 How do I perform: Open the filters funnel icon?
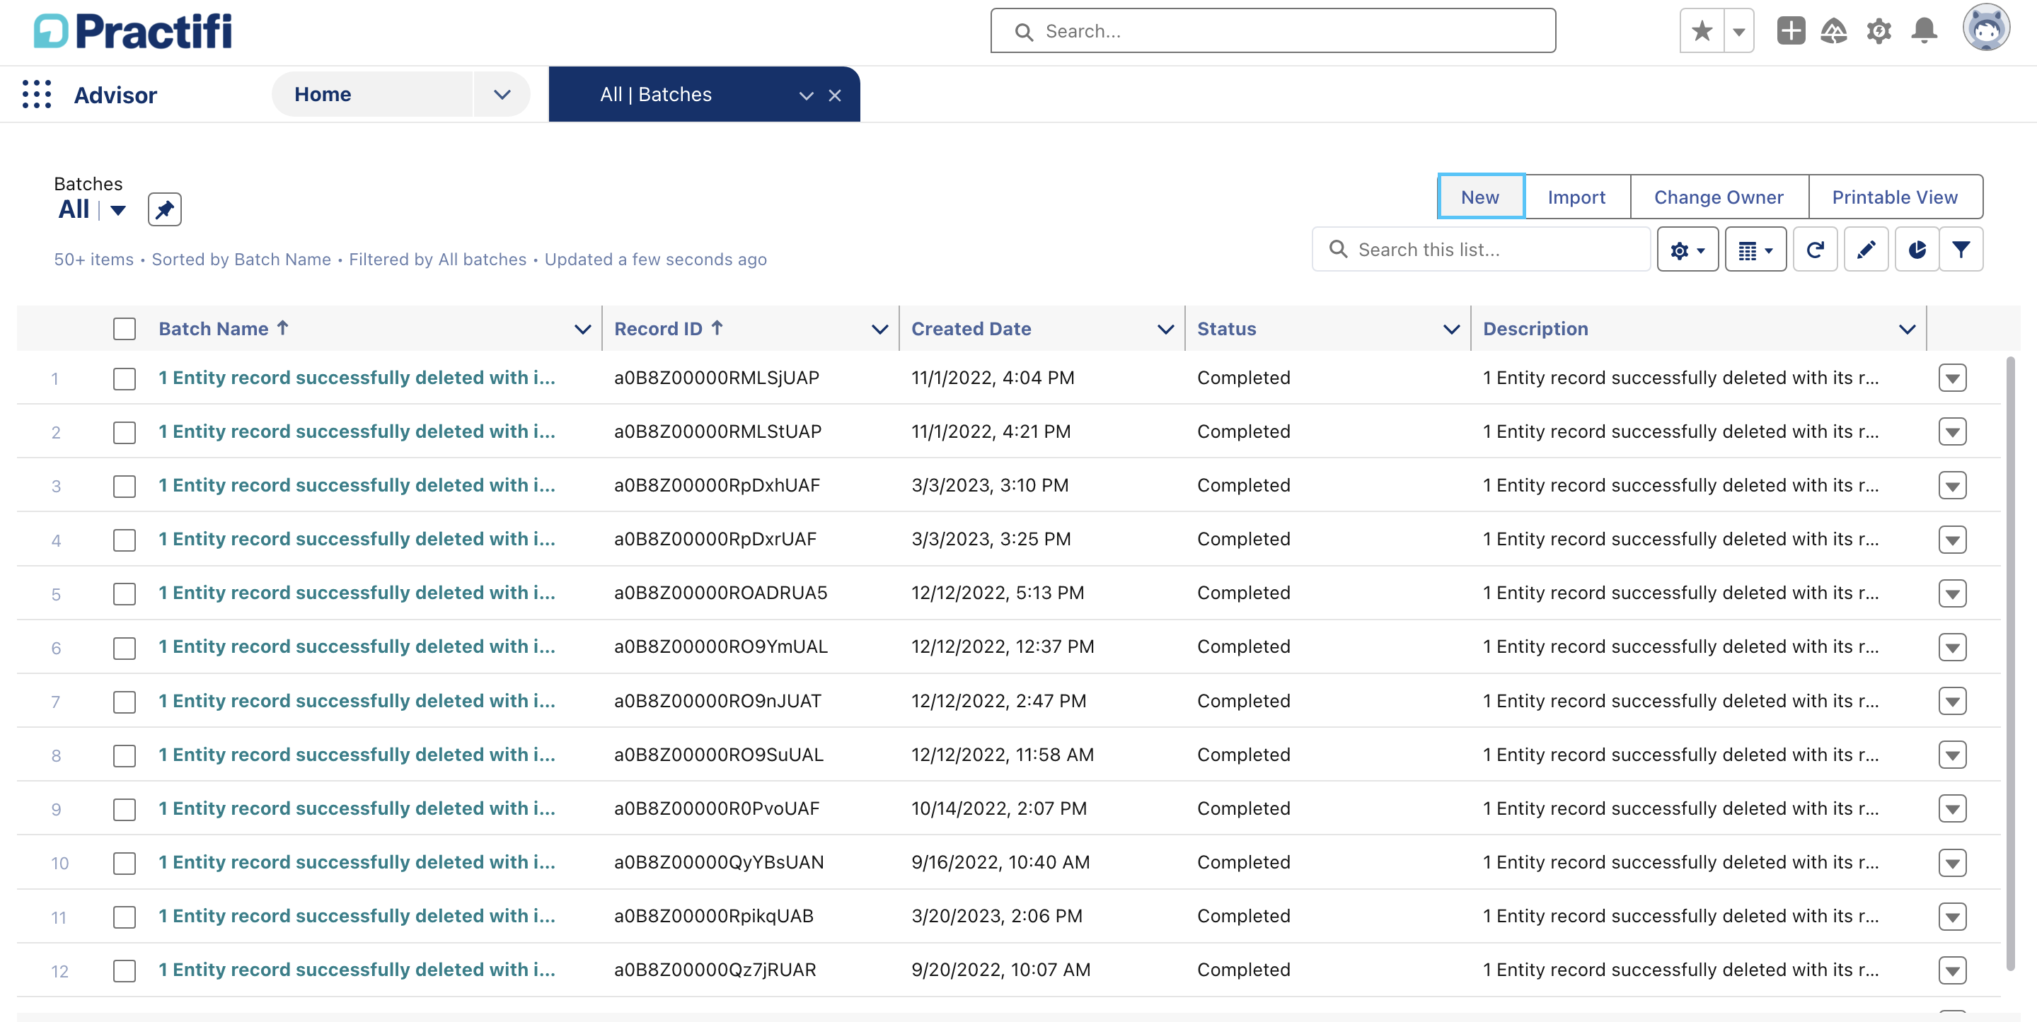[x=1961, y=250]
